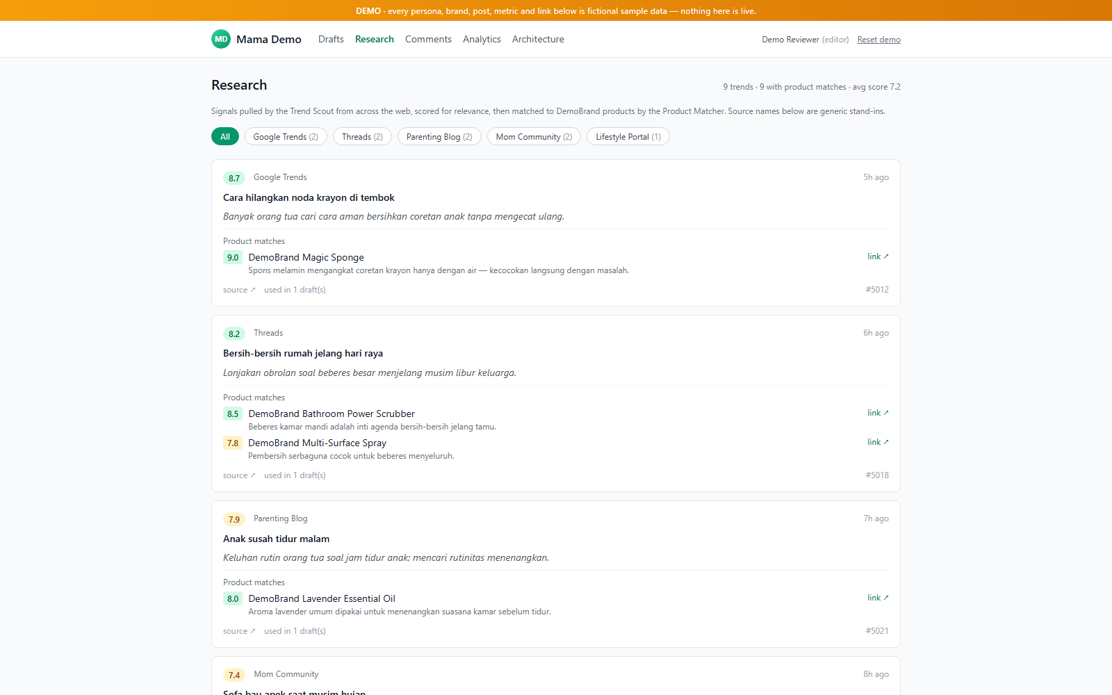The width and height of the screenshot is (1112, 695).
Task: Go to the Drafts tab
Action: pyautogui.click(x=331, y=40)
